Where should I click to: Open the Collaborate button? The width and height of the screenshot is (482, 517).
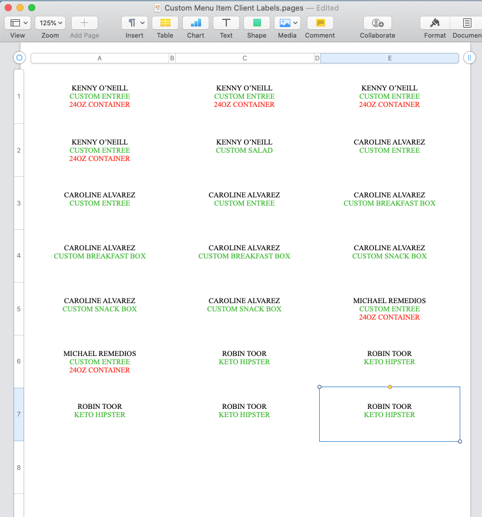[377, 23]
